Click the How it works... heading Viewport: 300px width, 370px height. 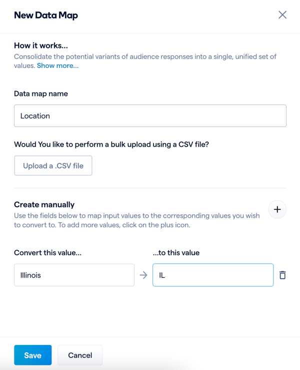click(x=41, y=45)
